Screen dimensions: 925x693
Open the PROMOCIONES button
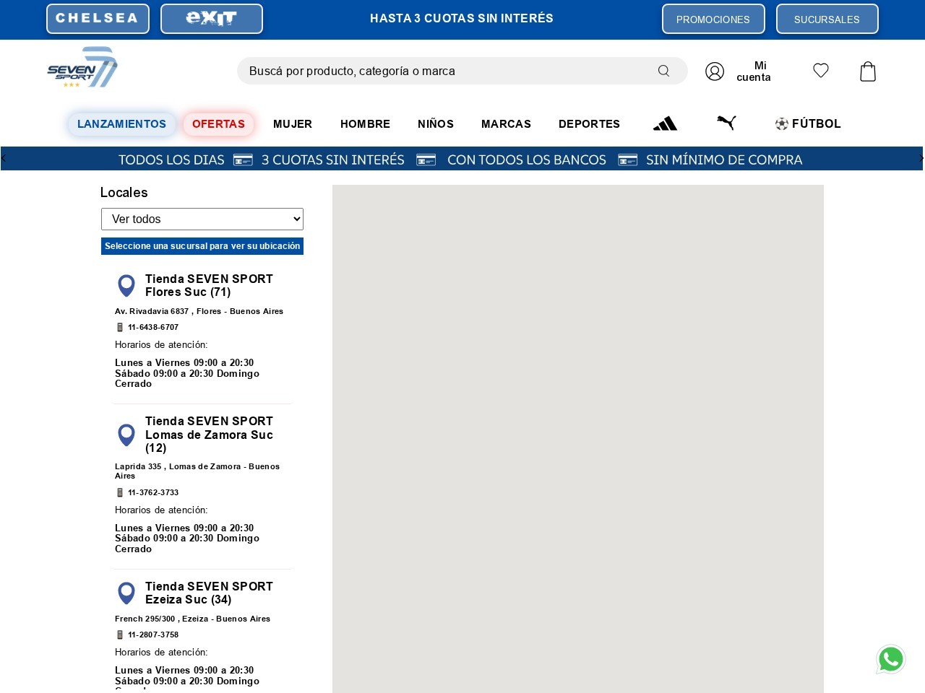[713, 19]
